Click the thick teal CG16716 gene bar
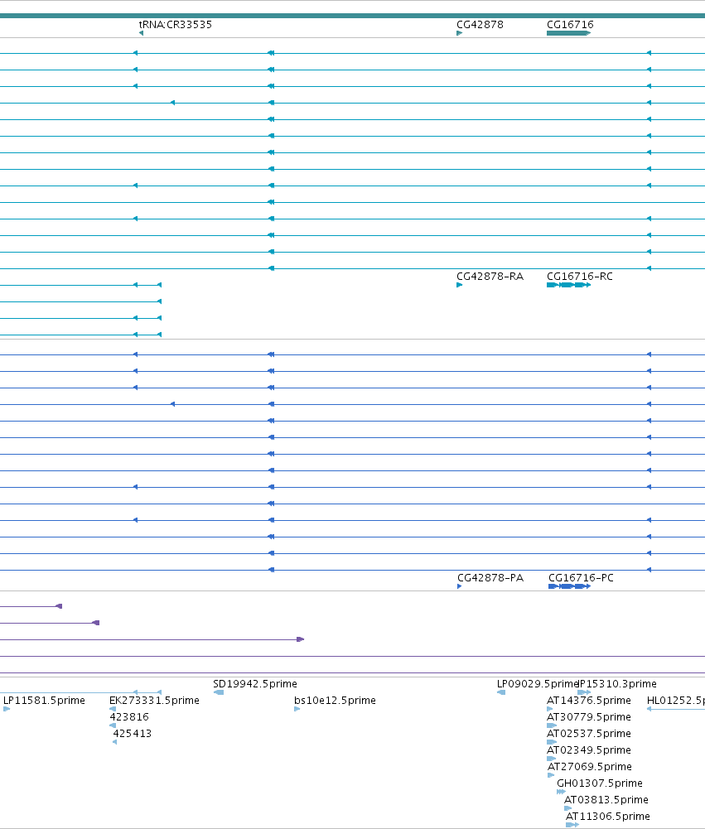The image size is (705, 829). [568, 33]
